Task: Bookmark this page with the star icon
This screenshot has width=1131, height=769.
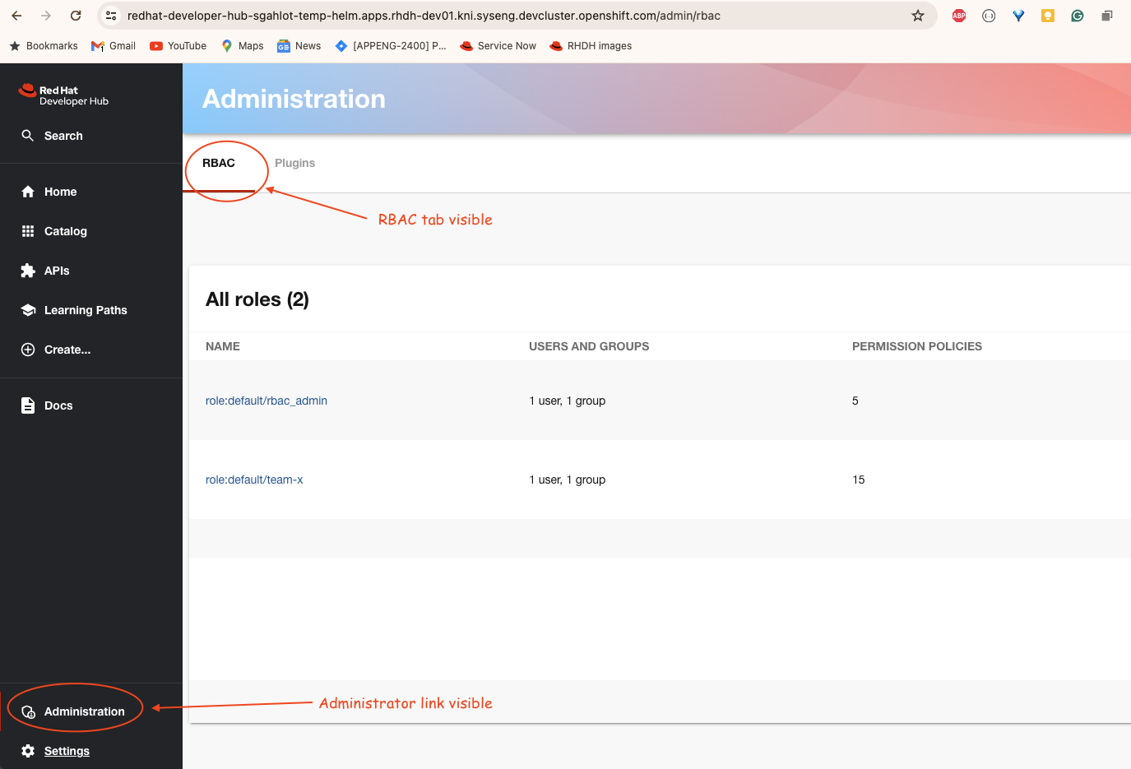Action: (x=918, y=16)
